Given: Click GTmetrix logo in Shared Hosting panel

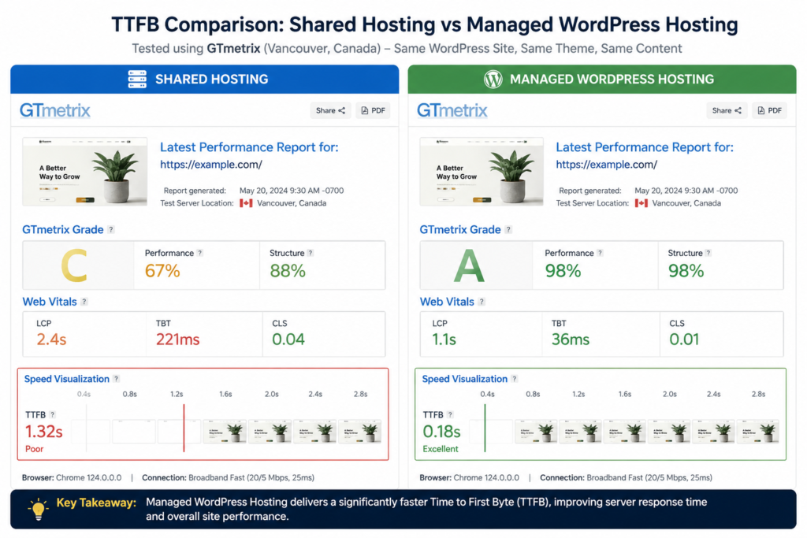Looking at the screenshot, I should (x=55, y=110).
